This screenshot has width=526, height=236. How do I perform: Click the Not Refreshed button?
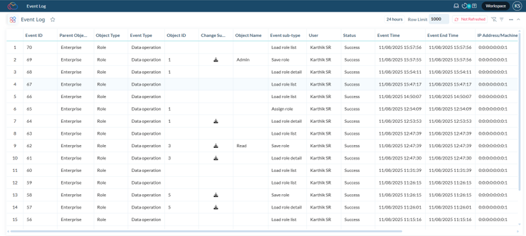tap(469, 20)
